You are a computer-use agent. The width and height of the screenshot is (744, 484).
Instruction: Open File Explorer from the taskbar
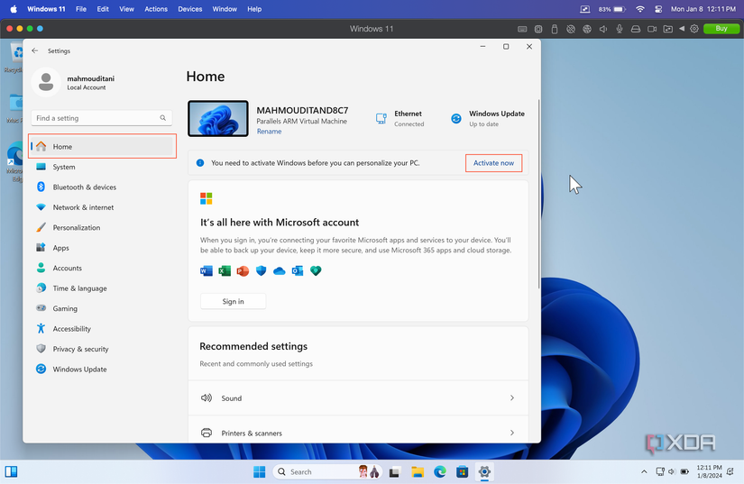[417, 471]
